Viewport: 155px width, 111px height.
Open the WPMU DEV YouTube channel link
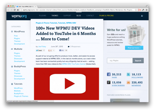tap(74, 64)
